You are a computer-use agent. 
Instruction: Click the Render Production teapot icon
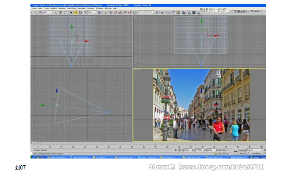click(198, 13)
